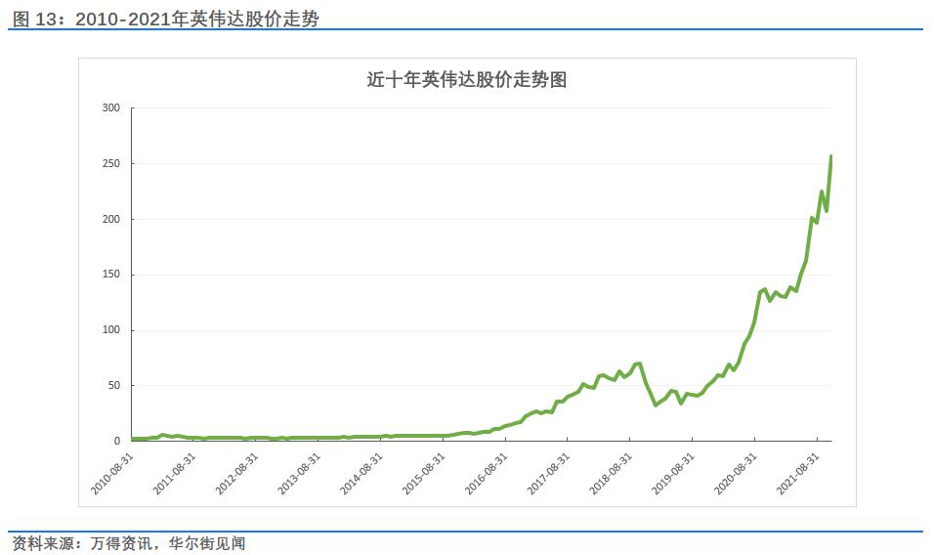934x555 pixels.
Task: Click the x-axis date 2021-08-31
Action: point(798,474)
